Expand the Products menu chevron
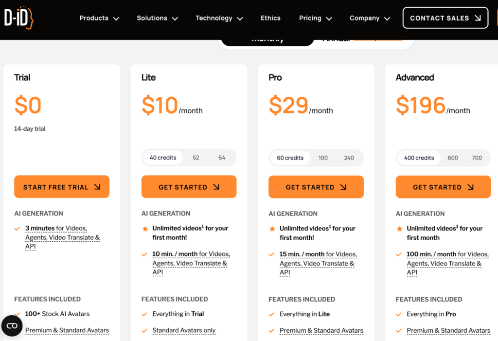This screenshot has width=498, height=341. tap(116, 19)
